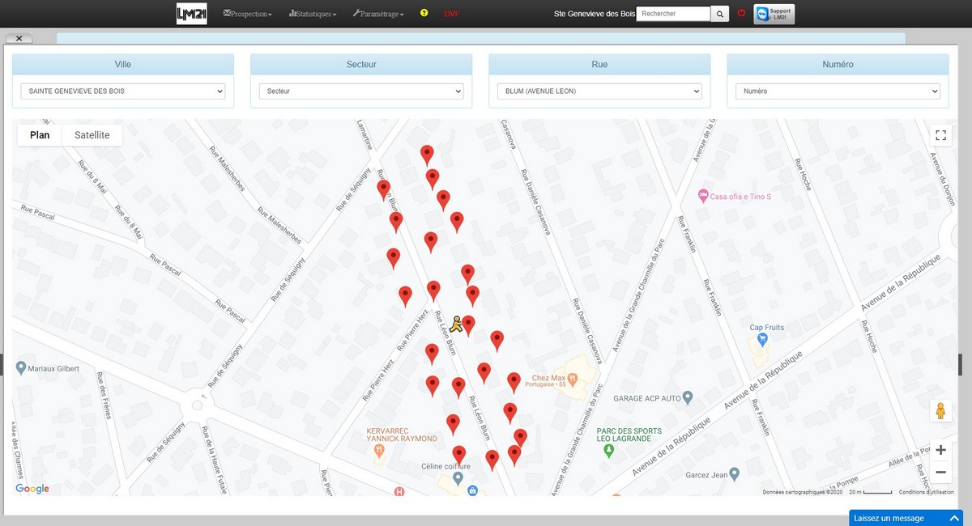Click the Parc des Sports Léo Lagrange green marker
The width and height of the screenshot is (972, 526).
pos(609,452)
